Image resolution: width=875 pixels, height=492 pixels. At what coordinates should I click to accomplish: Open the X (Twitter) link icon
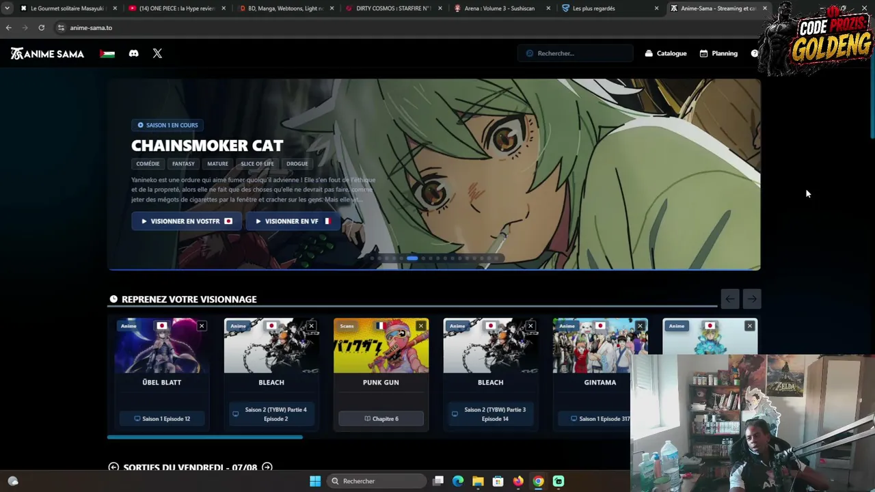pos(157,53)
